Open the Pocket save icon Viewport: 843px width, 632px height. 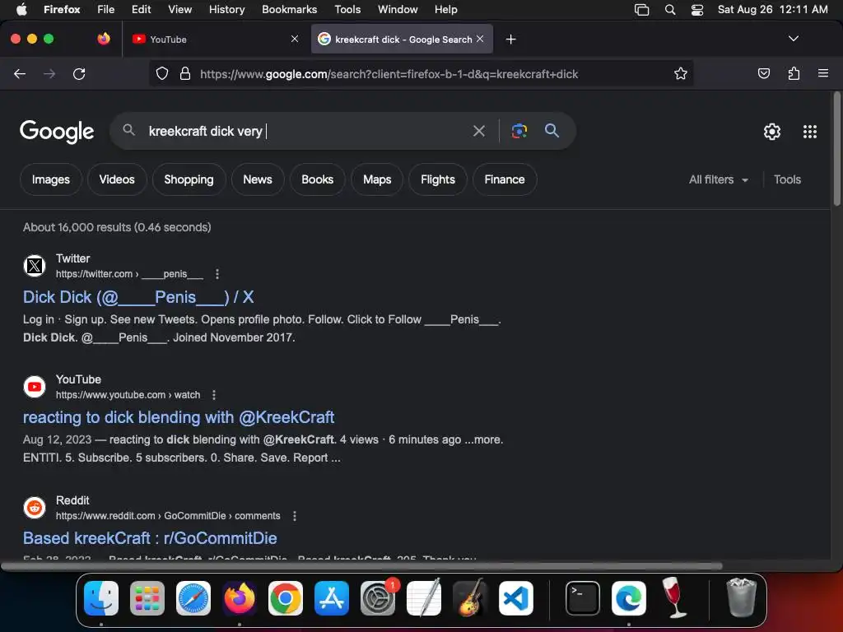pyautogui.click(x=763, y=73)
